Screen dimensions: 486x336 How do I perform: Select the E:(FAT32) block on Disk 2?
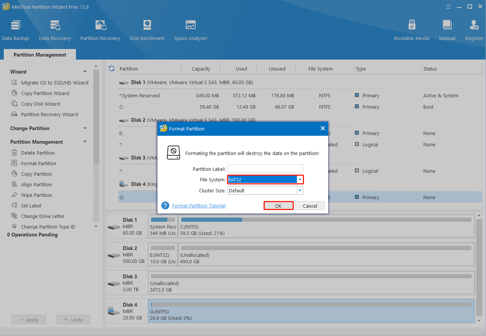click(x=163, y=255)
